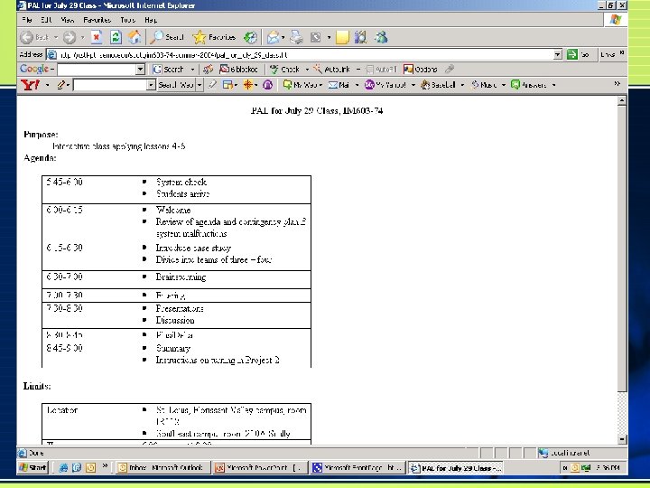Expand the Google search box dropdown

pos(141,70)
